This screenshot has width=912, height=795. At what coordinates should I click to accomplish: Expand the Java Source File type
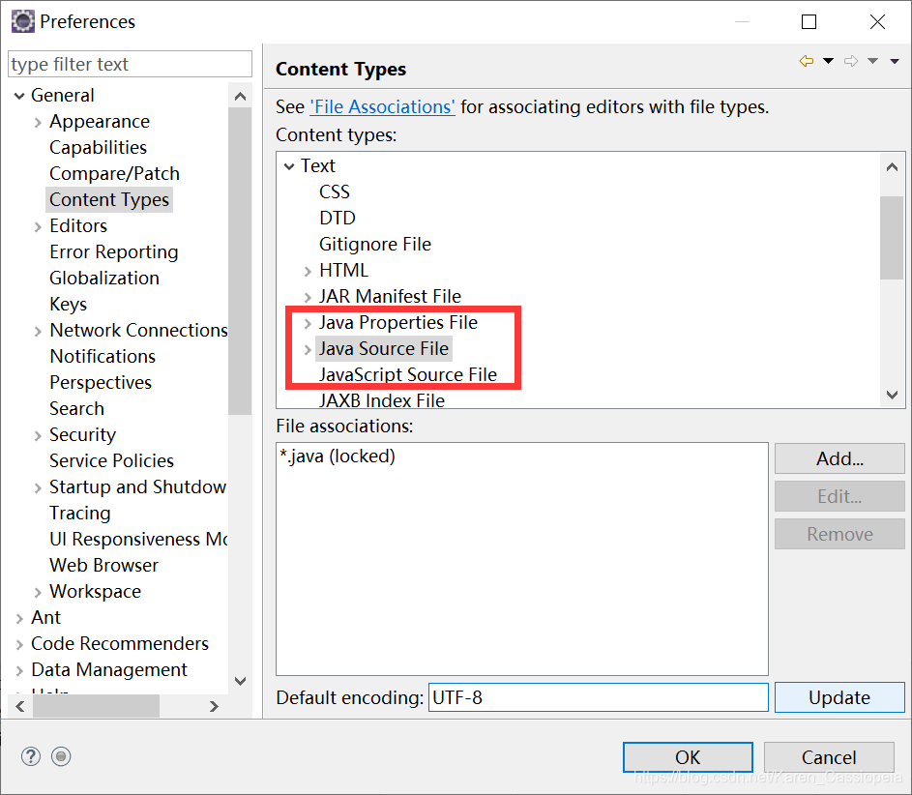tap(308, 349)
